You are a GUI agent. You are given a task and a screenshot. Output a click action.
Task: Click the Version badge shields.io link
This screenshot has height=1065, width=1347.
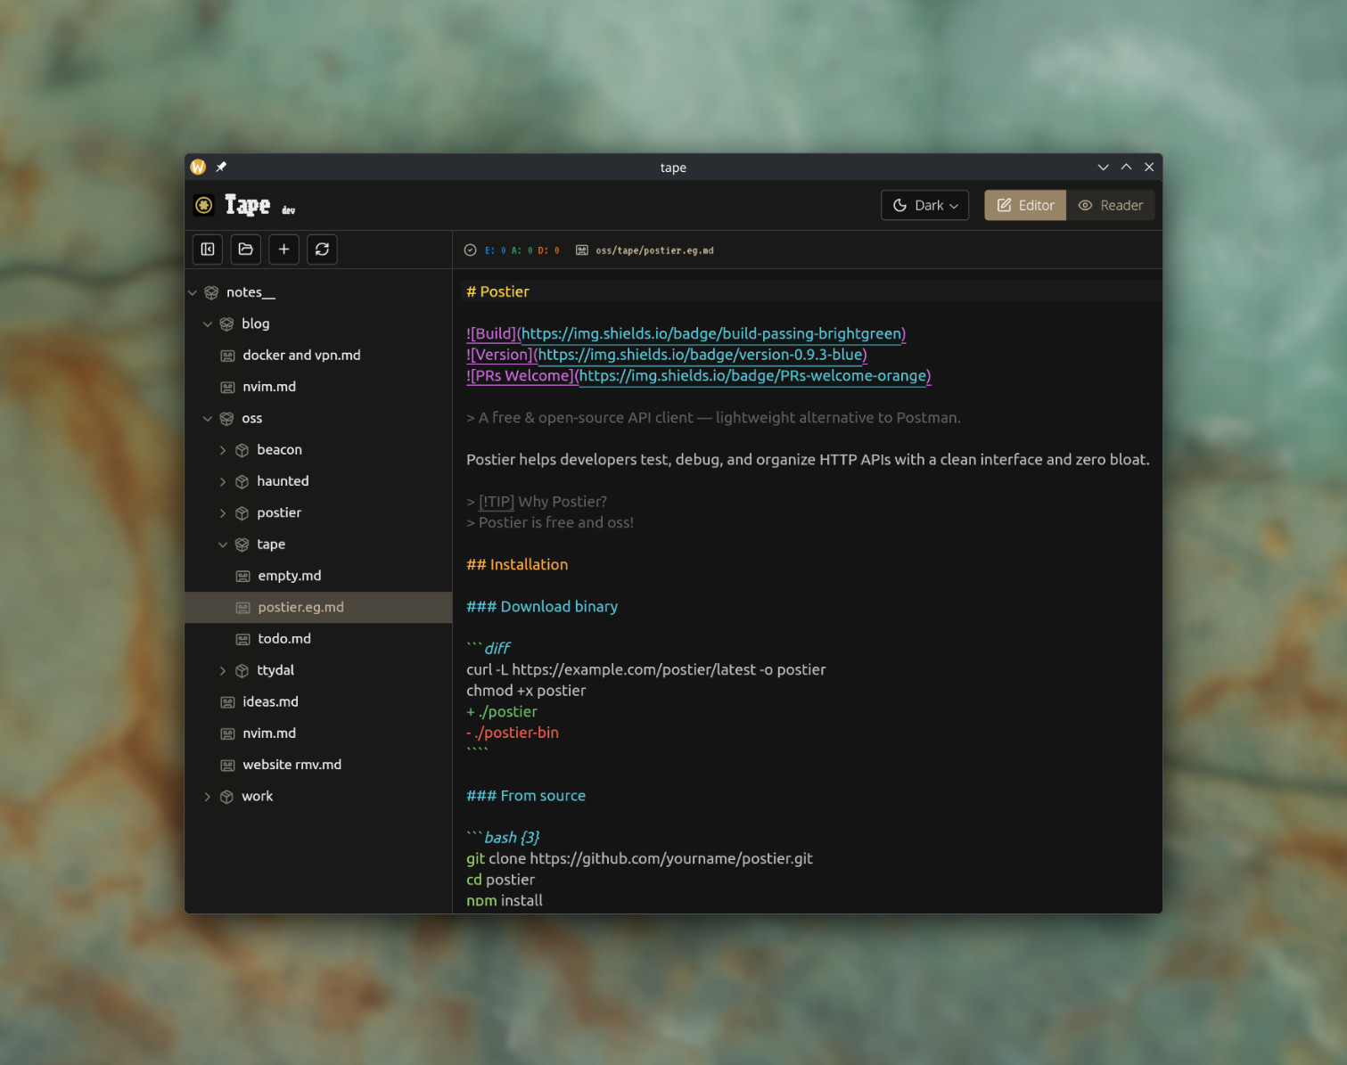[x=702, y=355]
